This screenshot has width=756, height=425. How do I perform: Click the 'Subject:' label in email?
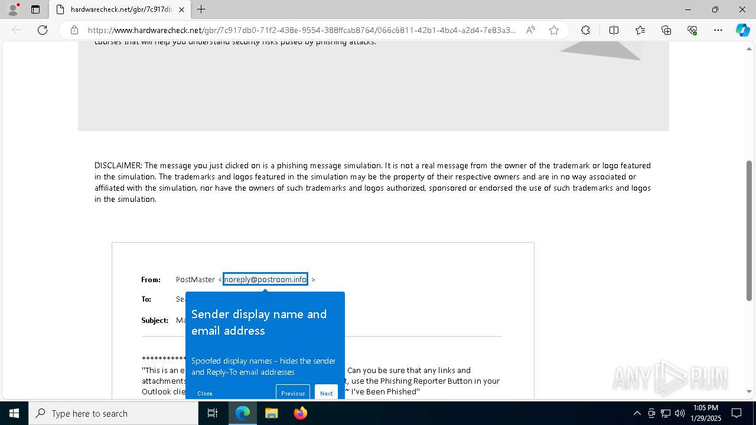coord(155,321)
